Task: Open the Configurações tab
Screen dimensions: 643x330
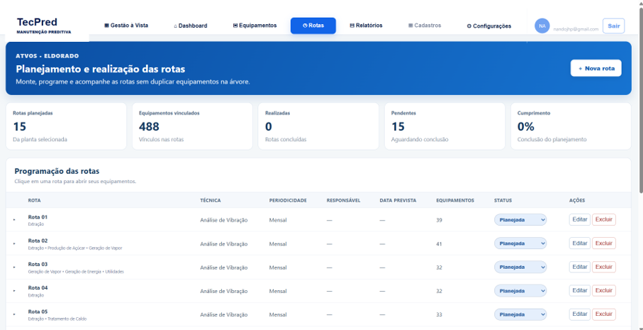Action: pos(489,26)
